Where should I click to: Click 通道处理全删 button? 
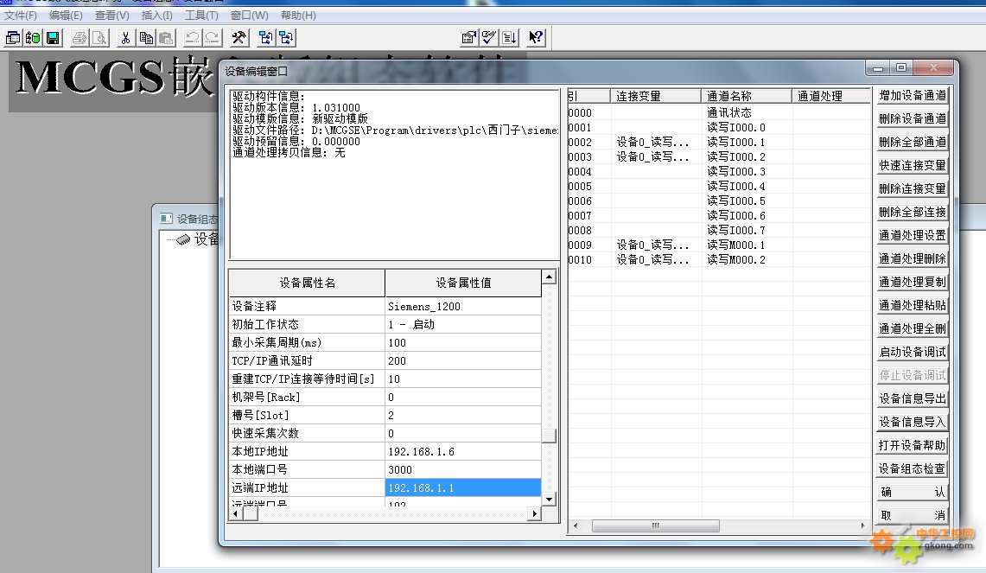pyautogui.click(x=912, y=328)
